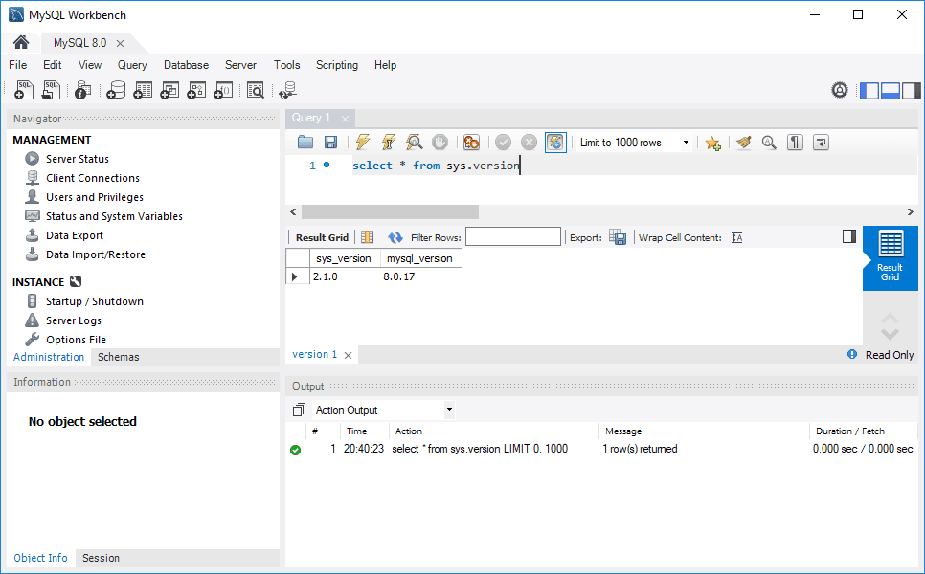Create a new schema icon
The height and width of the screenshot is (574, 925).
(x=116, y=90)
